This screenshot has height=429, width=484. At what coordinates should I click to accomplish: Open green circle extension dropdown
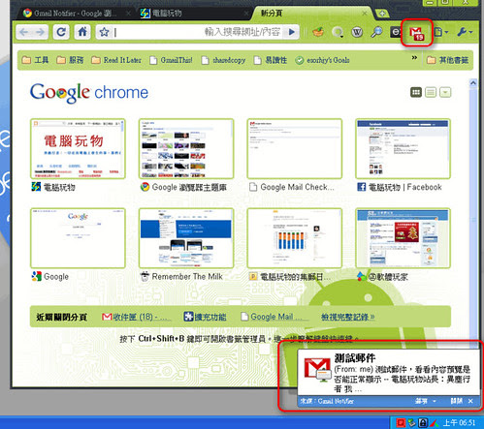point(338,32)
